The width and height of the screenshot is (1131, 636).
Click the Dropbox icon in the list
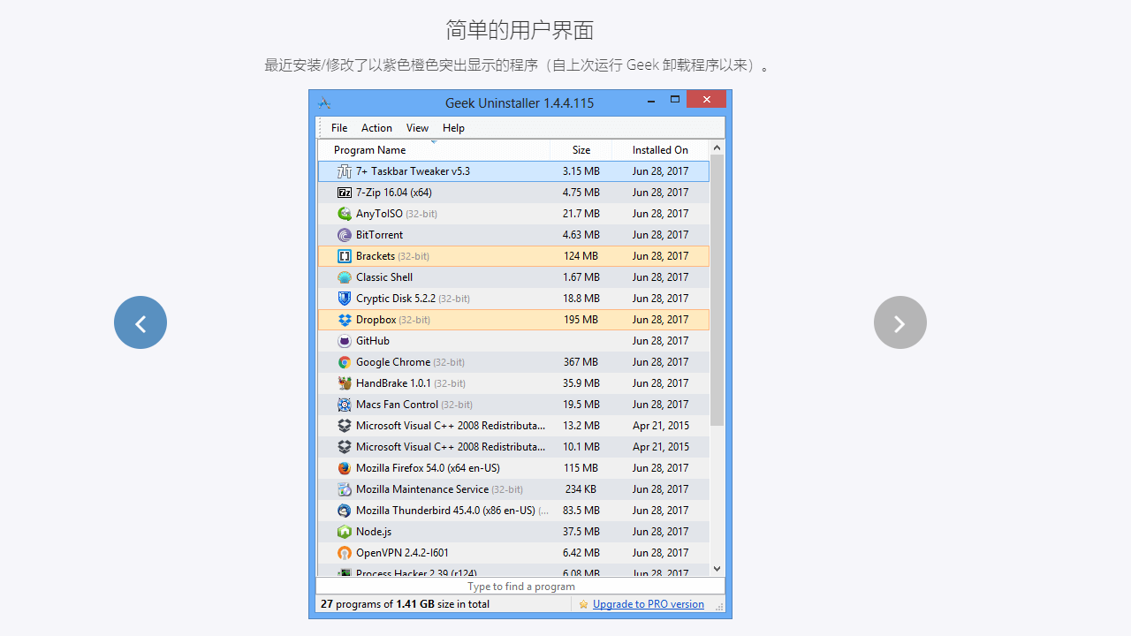pos(344,319)
